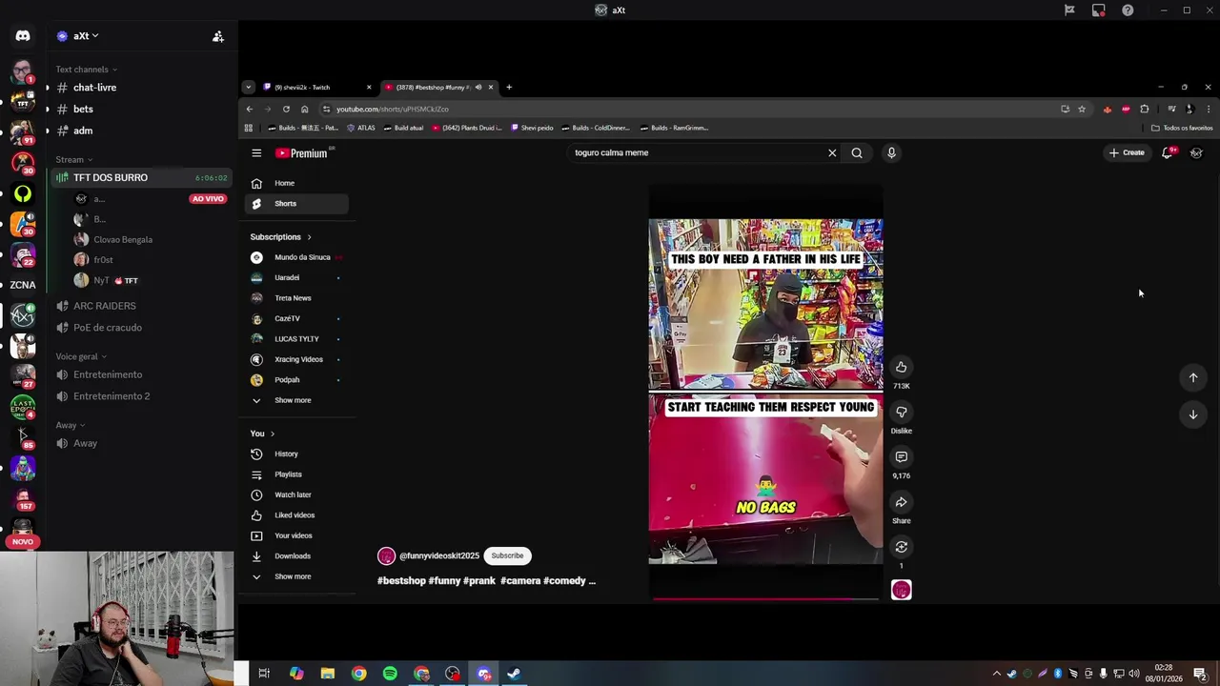Collapse the Away category
1220x686 pixels.
[70, 425]
